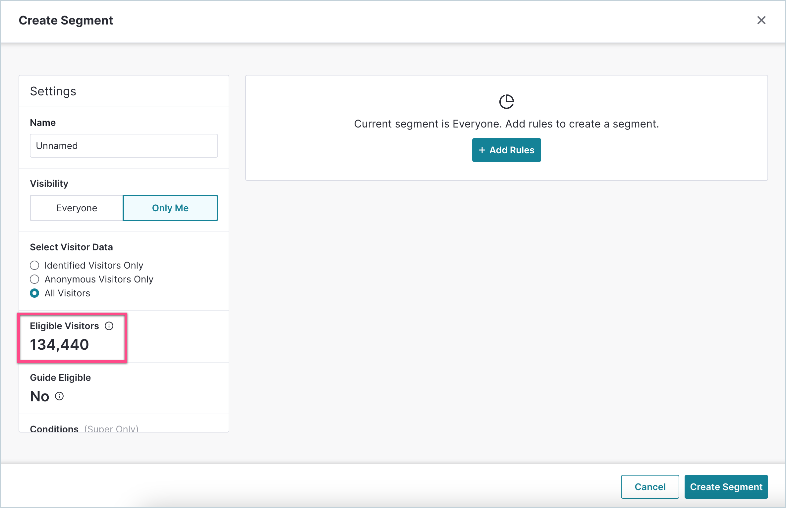Click the Cancel button
Screen dimensions: 786x508
[x=649, y=486]
